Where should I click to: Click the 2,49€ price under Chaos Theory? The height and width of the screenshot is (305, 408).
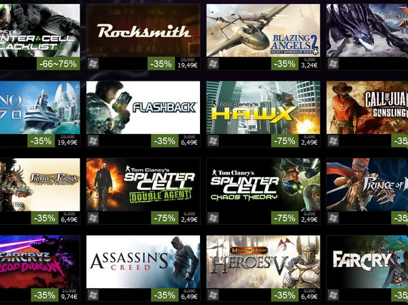[309, 220]
